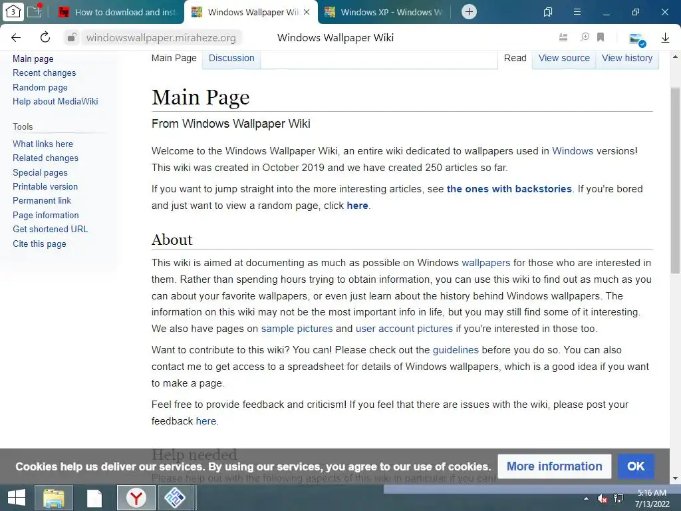Open 'Printable version' link
This screenshot has width=681, height=511.
[45, 186]
